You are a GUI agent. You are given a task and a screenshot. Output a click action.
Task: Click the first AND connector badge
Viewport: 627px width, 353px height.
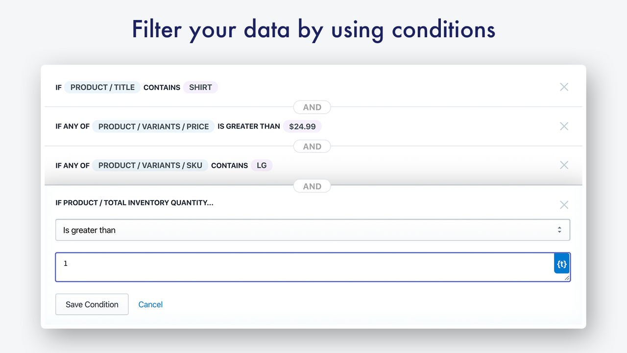coord(312,107)
